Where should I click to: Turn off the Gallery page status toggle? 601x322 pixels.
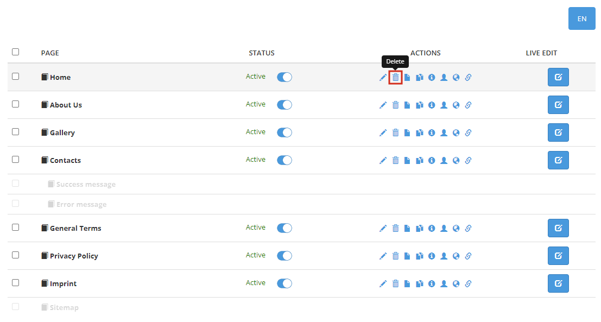click(x=284, y=132)
